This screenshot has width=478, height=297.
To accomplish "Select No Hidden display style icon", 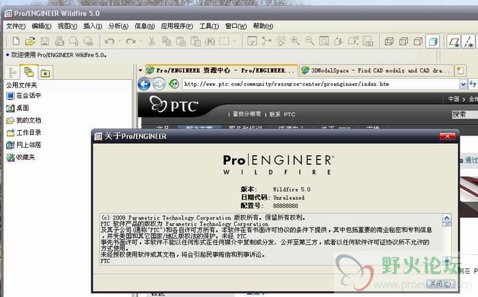I will click(418, 41).
